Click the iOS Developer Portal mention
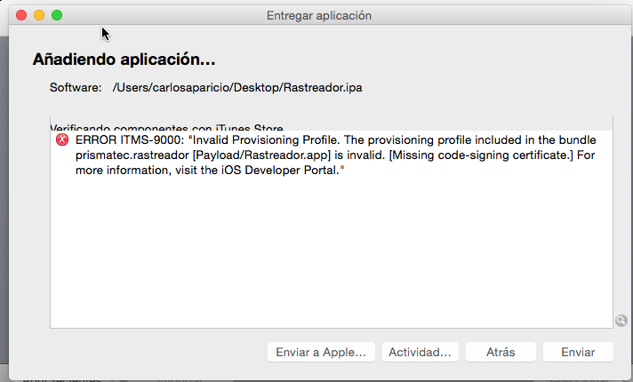 coord(284,170)
